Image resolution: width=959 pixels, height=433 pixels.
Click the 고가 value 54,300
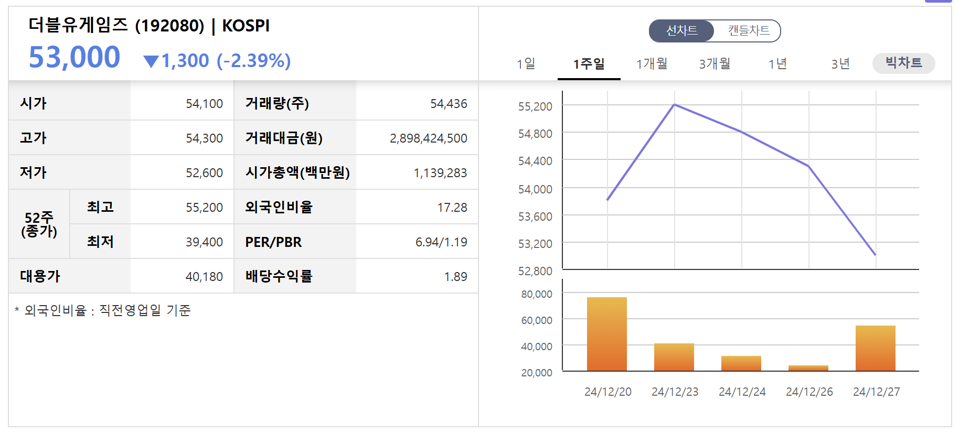[204, 138]
